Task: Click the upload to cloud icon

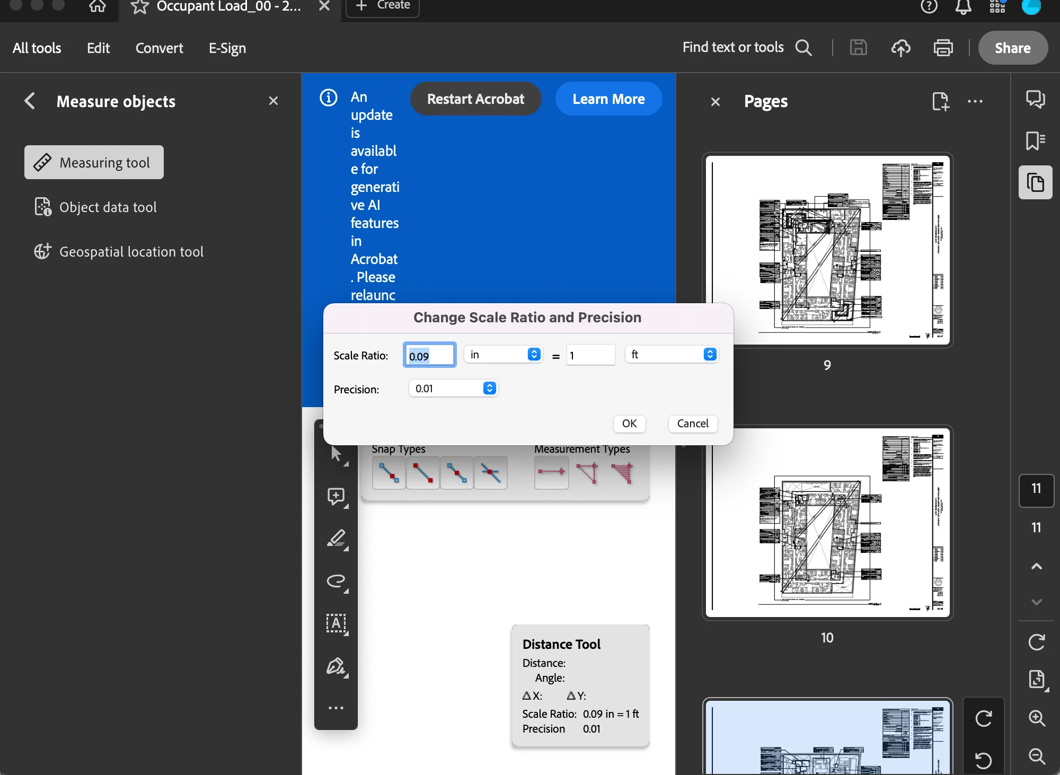Action: pyautogui.click(x=900, y=48)
